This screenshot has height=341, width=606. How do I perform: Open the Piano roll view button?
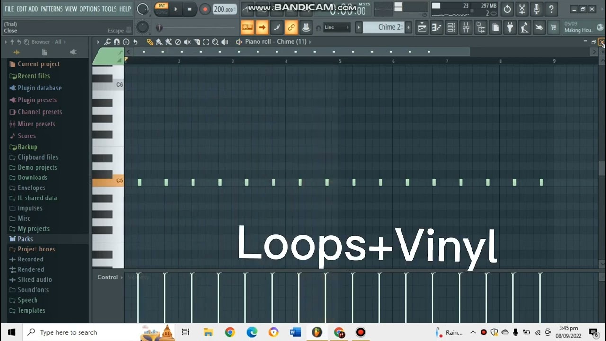[437, 27]
